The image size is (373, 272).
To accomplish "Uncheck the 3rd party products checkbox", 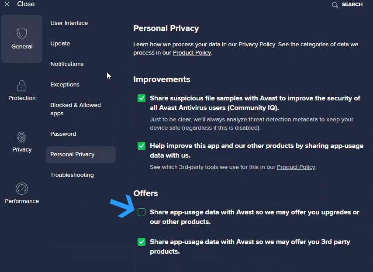I will [x=142, y=242].
